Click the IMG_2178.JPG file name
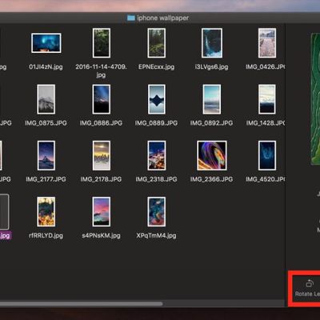Image resolution: width=320 pixels, height=320 pixels. point(101,179)
